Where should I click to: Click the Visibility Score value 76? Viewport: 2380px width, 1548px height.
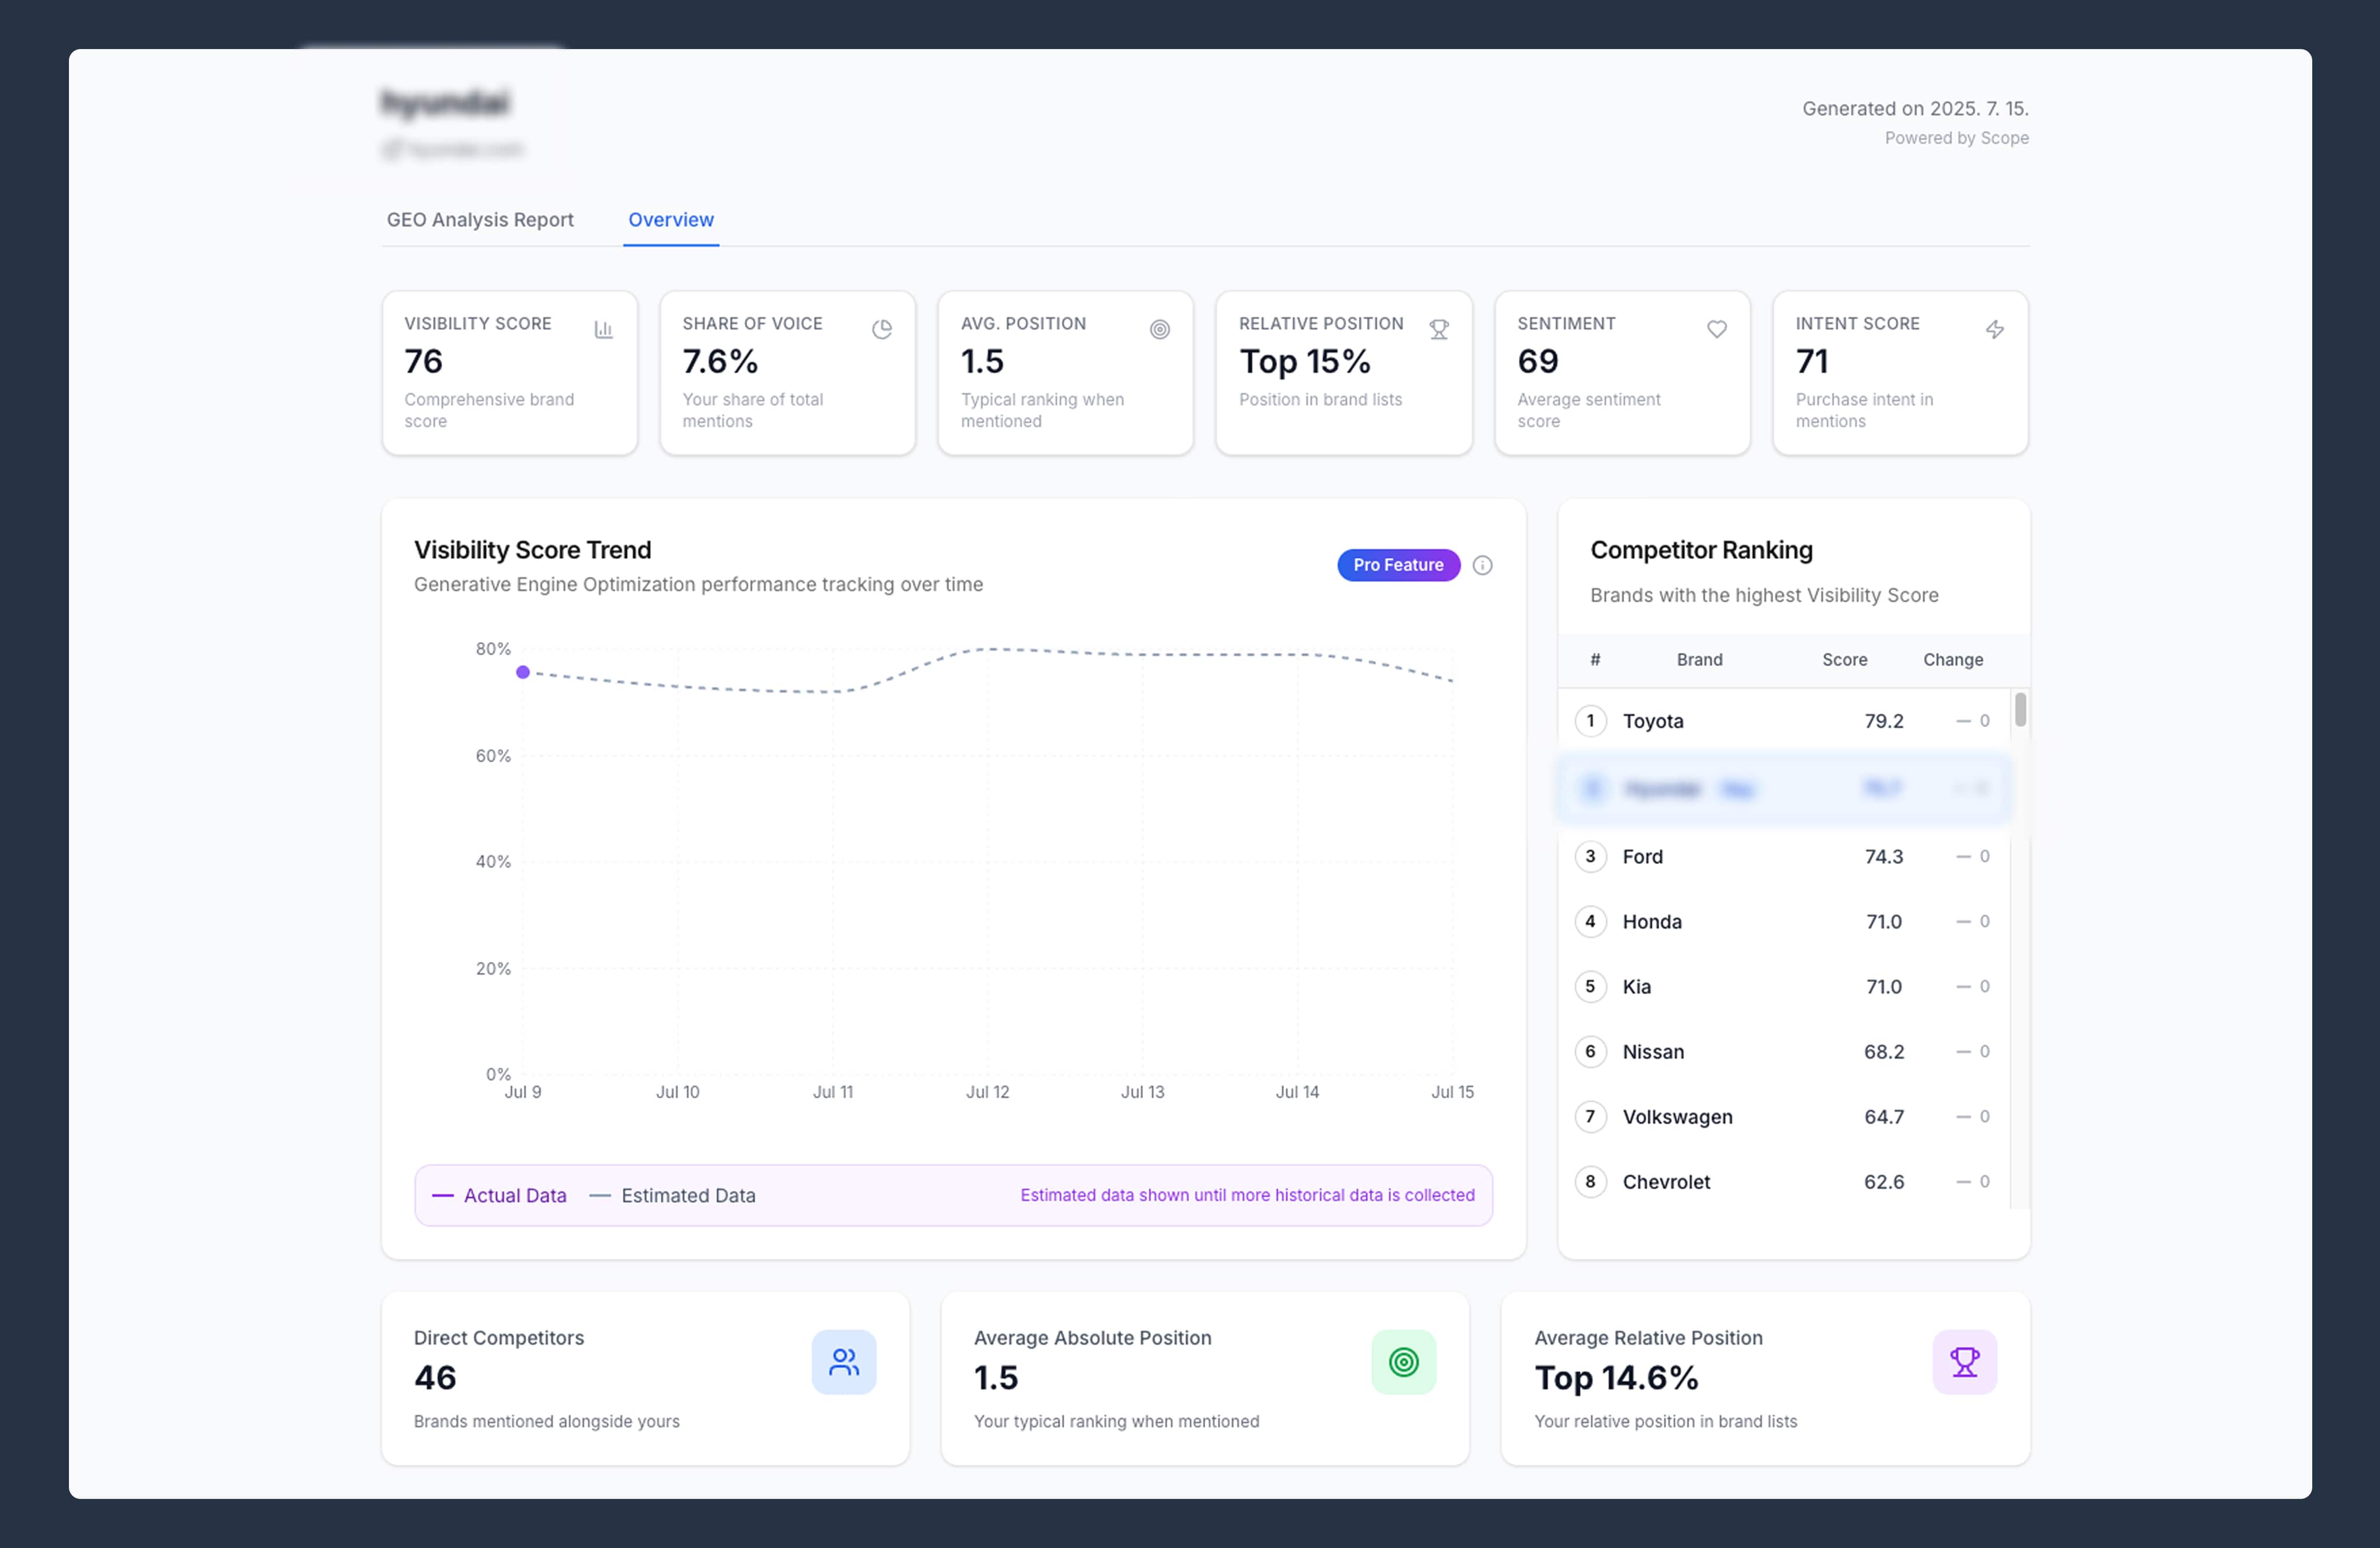point(423,361)
